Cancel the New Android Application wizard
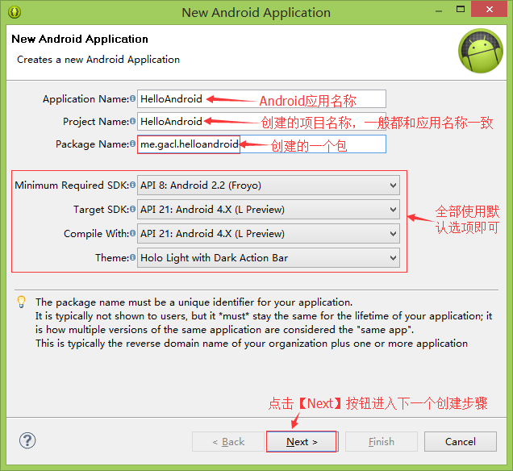Viewport: 513px width, 471px height. (461, 442)
